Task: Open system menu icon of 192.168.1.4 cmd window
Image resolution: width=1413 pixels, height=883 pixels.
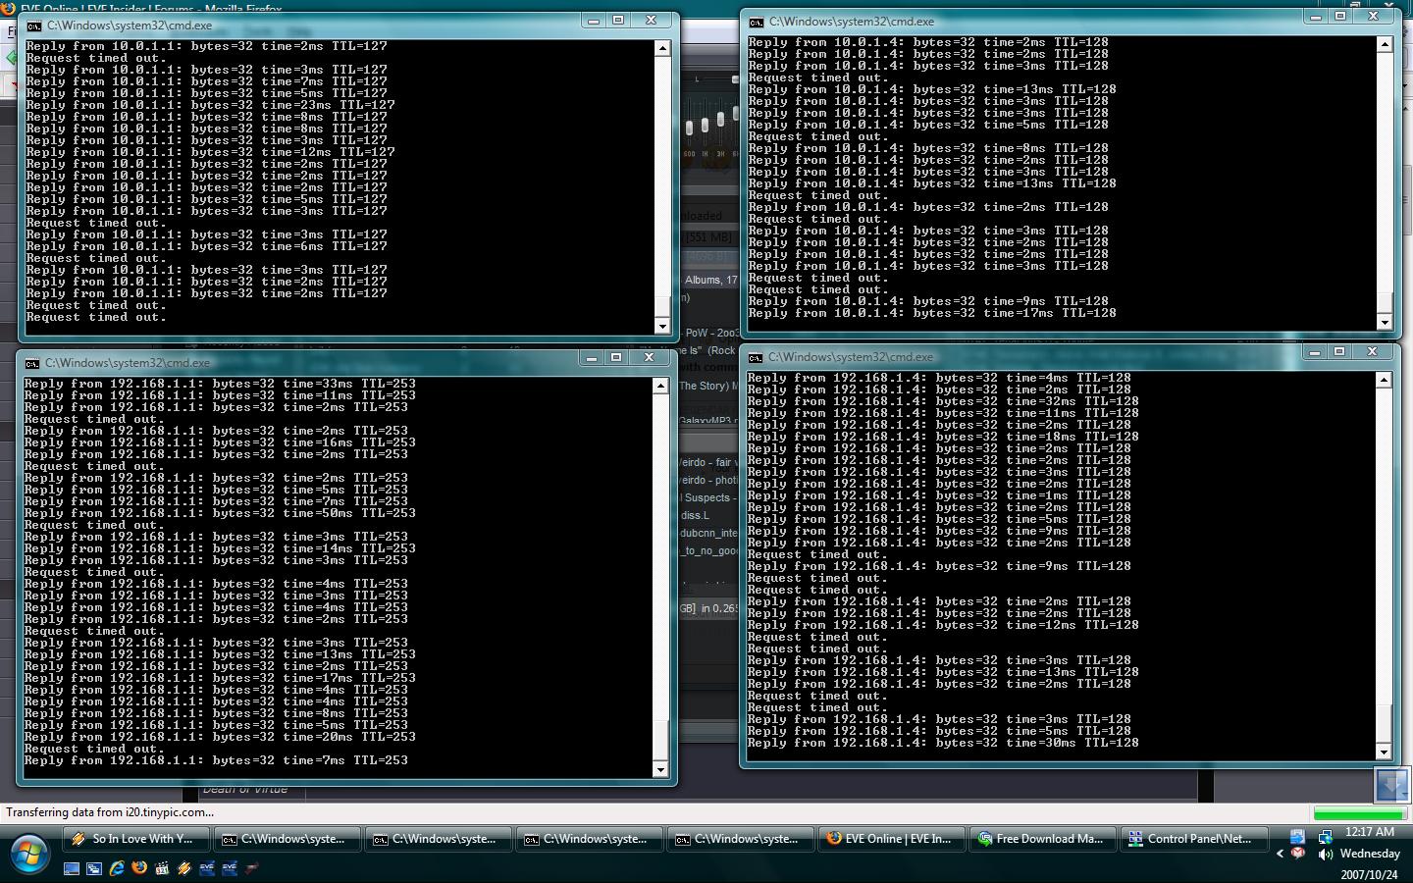Action: coord(755,357)
